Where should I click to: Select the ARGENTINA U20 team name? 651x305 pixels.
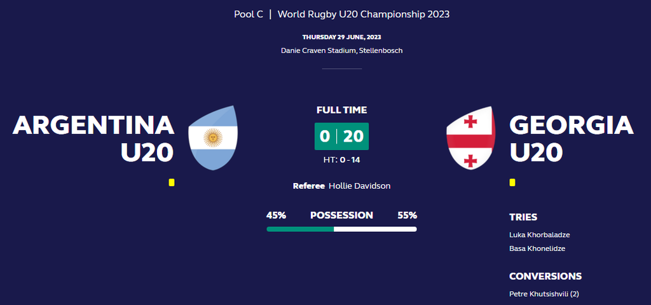pyautogui.click(x=93, y=139)
